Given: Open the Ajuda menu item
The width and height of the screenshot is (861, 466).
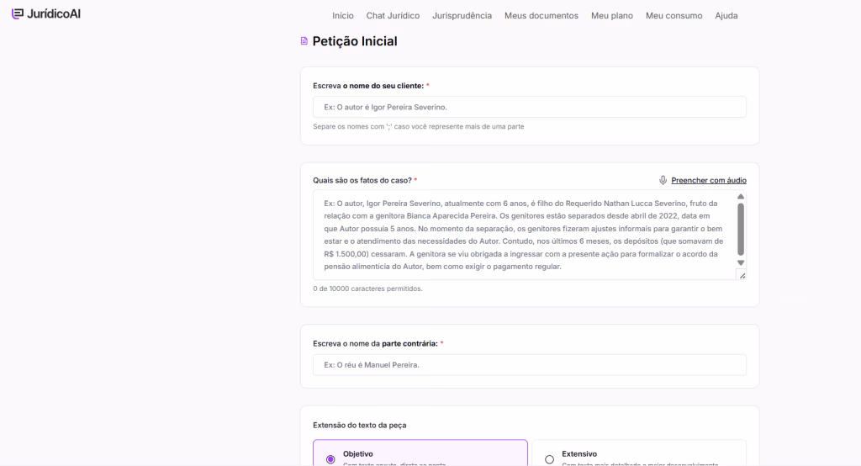Looking at the screenshot, I should tap(726, 16).
